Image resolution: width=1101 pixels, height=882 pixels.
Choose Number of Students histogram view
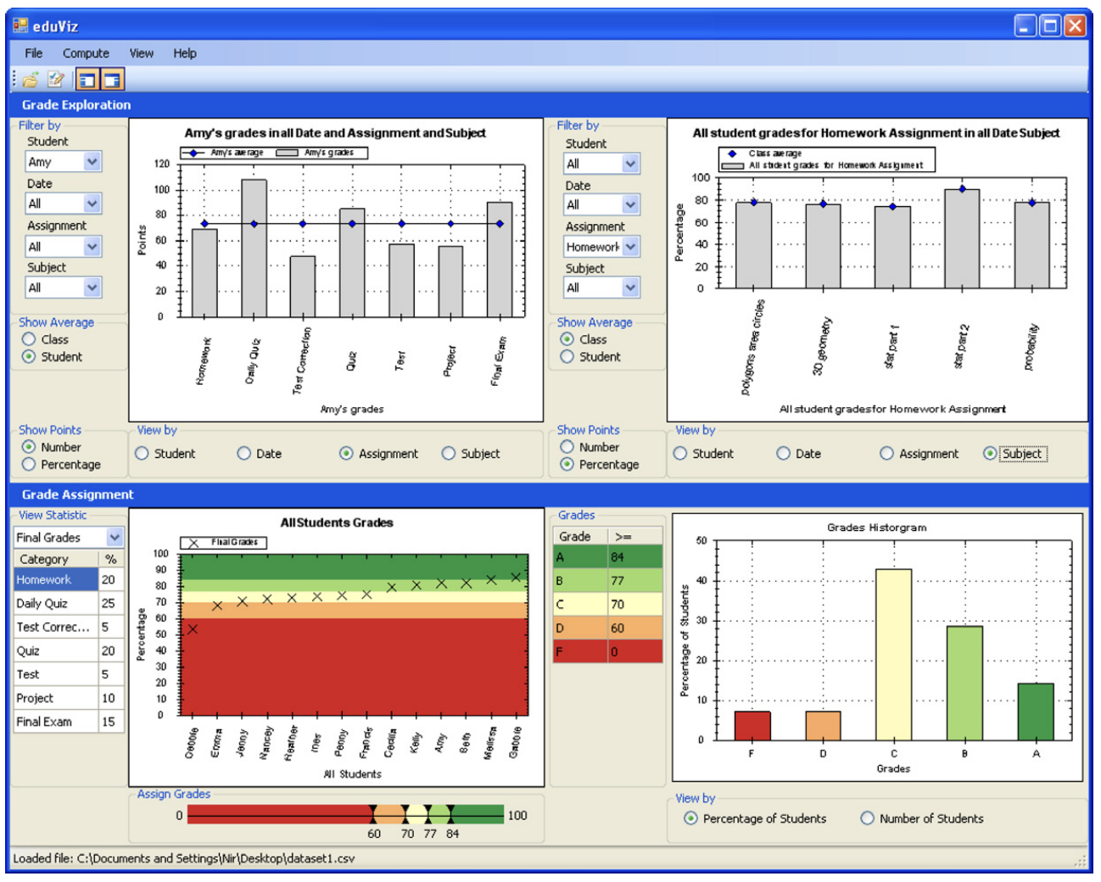(867, 818)
